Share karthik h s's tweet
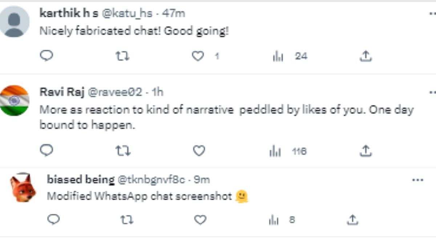The height and width of the screenshot is (245, 436). click(365, 56)
